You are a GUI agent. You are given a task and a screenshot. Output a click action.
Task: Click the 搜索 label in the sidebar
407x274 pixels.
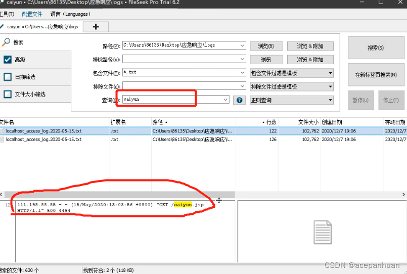18,42
